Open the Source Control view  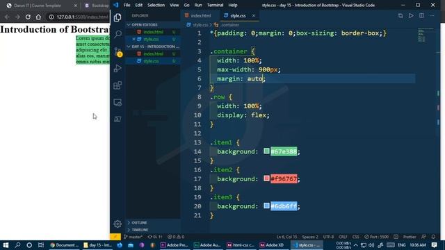pos(118,51)
